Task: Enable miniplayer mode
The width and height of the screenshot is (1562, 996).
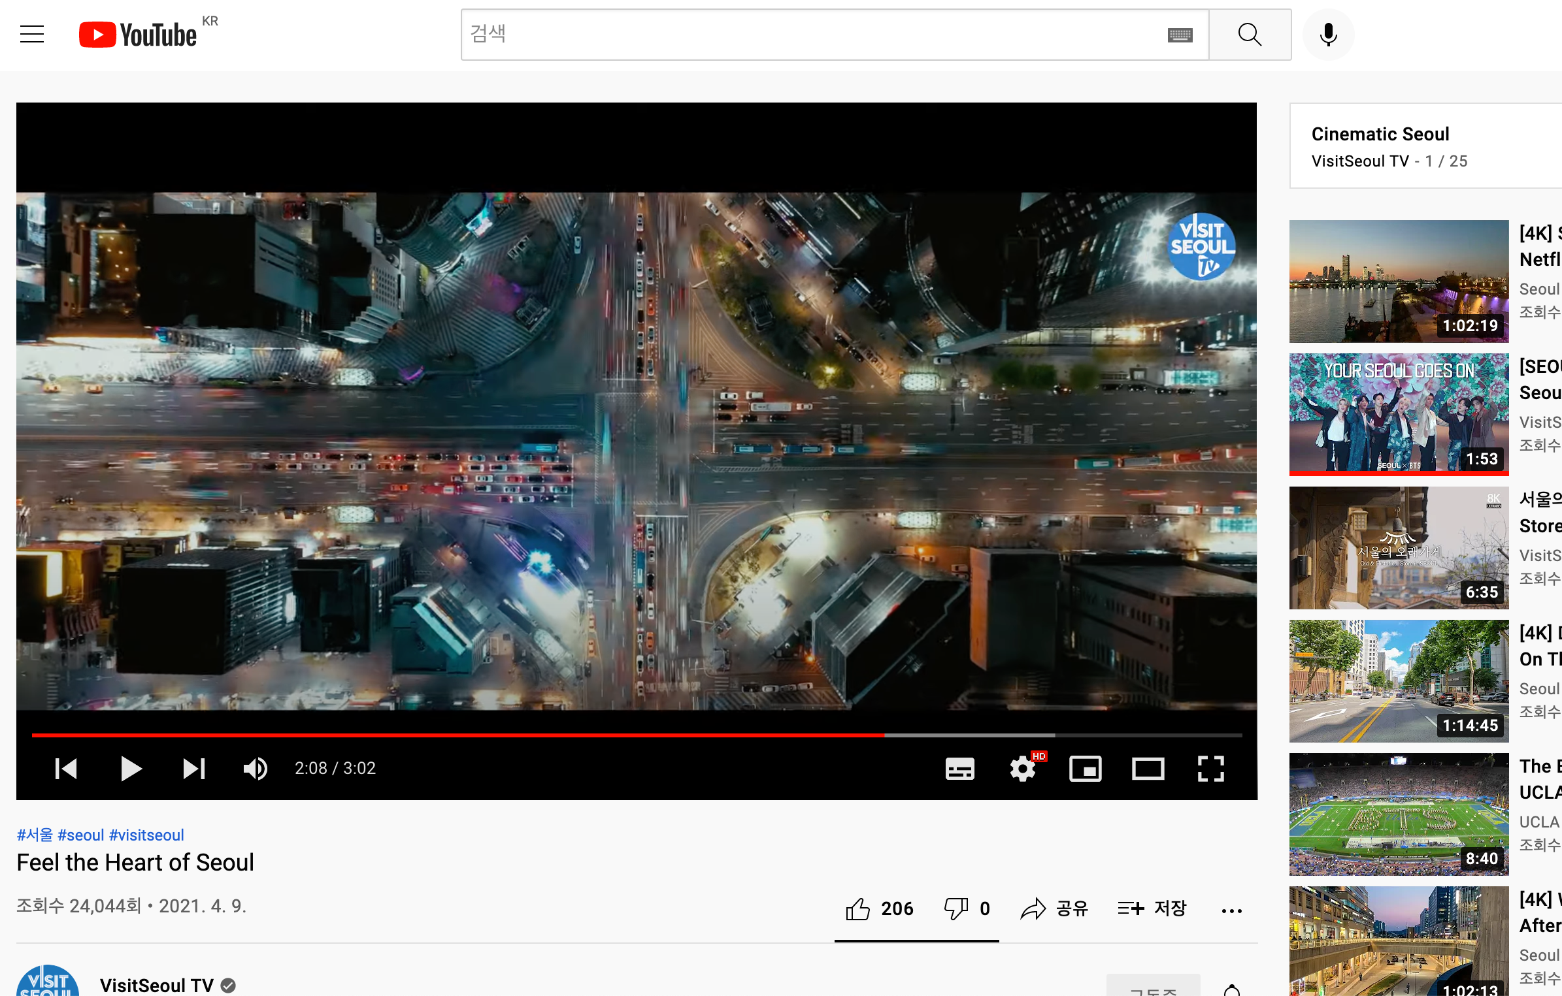Action: (1085, 769)
